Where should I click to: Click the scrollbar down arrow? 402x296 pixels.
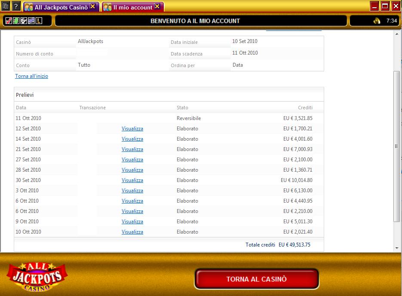click(397, 248)
